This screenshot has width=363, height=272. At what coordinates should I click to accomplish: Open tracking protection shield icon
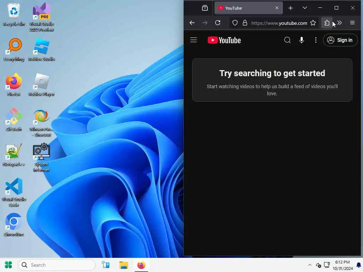pyautogui.click(x=235, y=23)
